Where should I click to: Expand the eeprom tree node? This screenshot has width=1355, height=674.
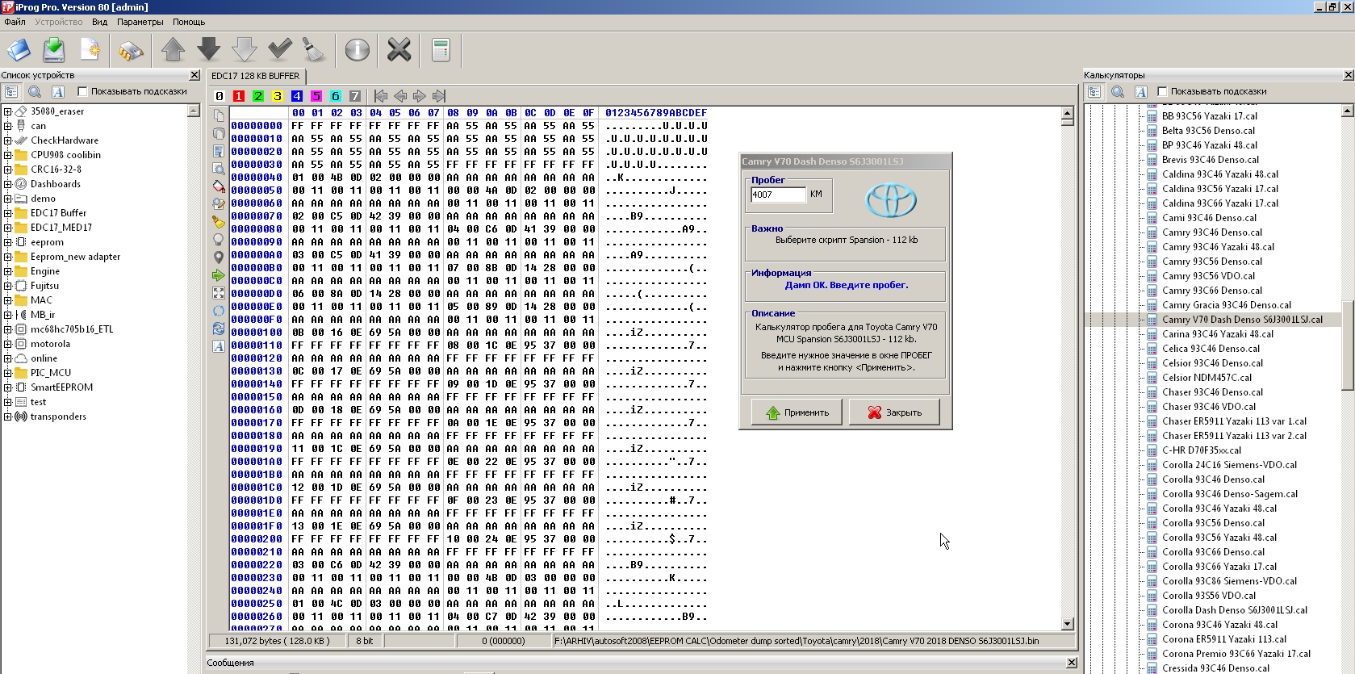(x=8, y=242)
